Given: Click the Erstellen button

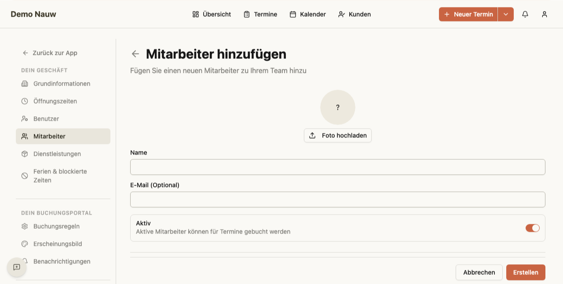Looking at the screenshot, I should [526, 272].
